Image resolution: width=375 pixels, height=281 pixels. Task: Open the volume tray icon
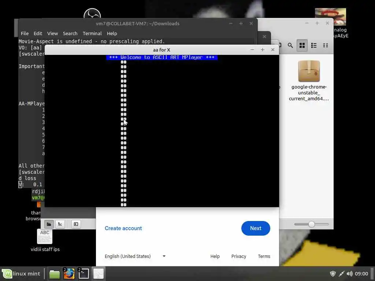point(349,274)
